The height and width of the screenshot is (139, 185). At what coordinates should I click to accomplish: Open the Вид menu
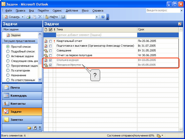[31, 11]
